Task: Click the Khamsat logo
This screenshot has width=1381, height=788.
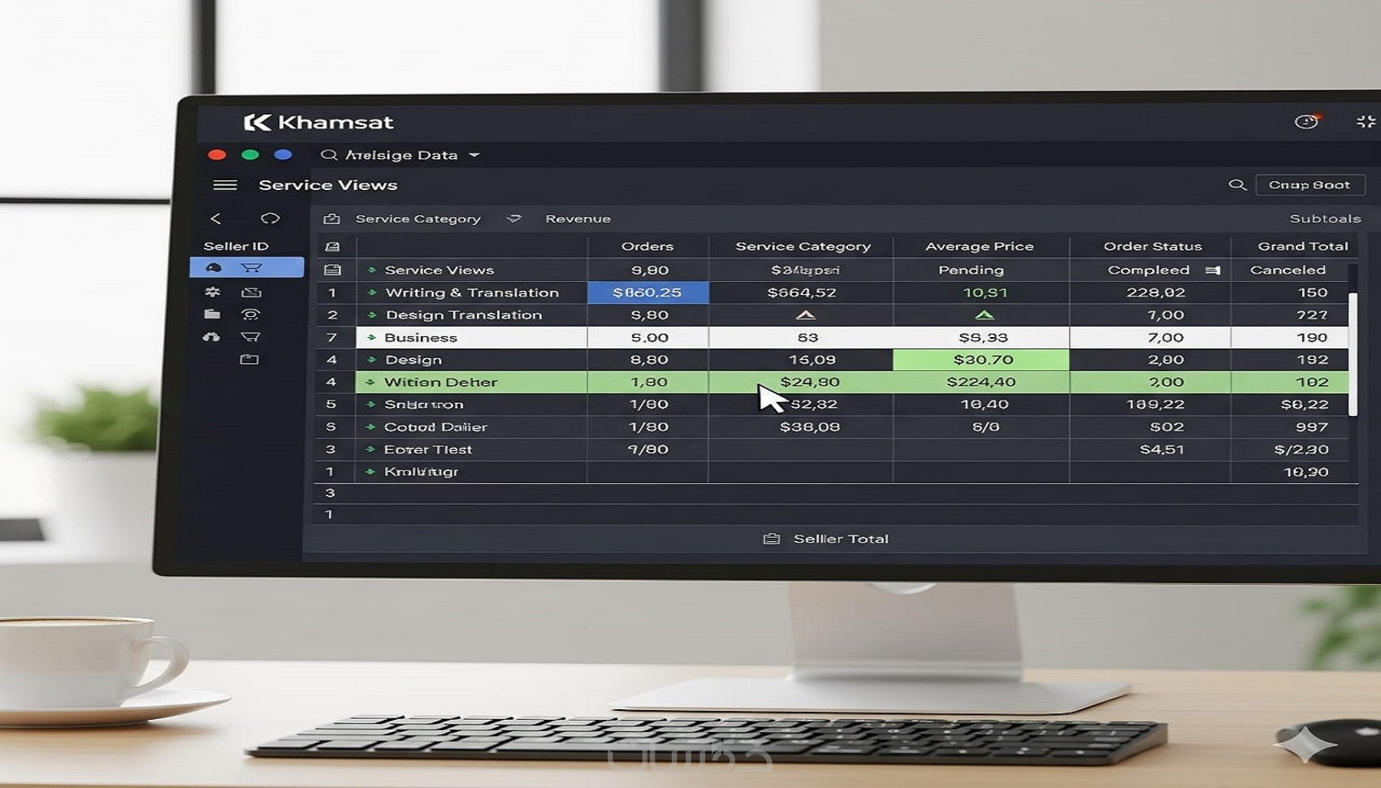Action: [318, 122]
